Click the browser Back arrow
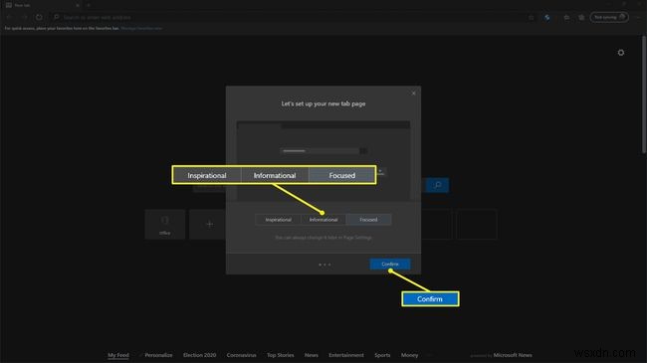This screenshot has height=363, width=647. [x=9, y=17]
